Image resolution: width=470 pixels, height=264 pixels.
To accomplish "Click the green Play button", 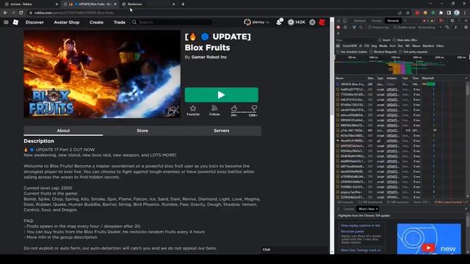I will (221, 95).
